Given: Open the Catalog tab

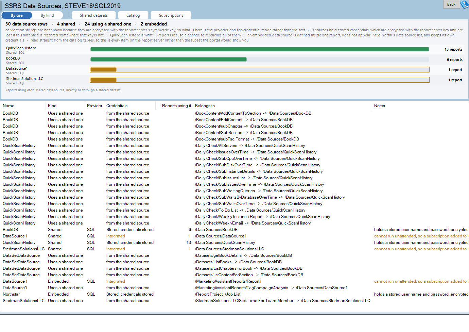Looking at the screenshot, I should pyautogui.click(x=133, y=15).
